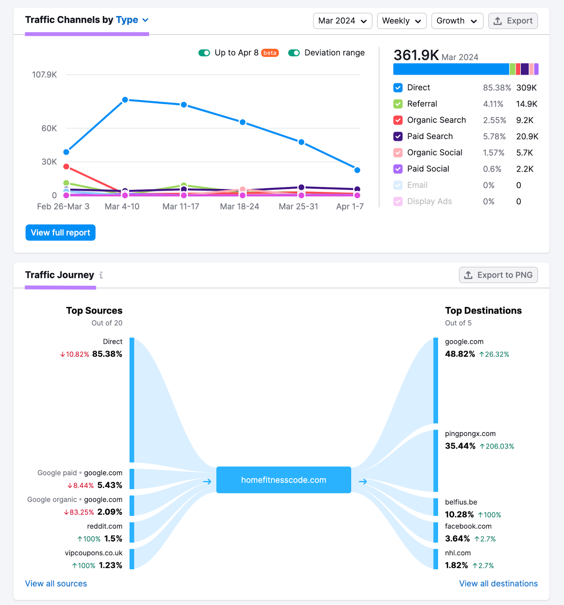Click the Paid Search 20.9K value

pos(527,137)
